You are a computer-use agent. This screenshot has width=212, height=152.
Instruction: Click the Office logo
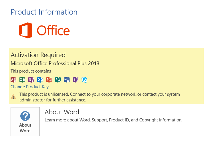coord(44,30)
